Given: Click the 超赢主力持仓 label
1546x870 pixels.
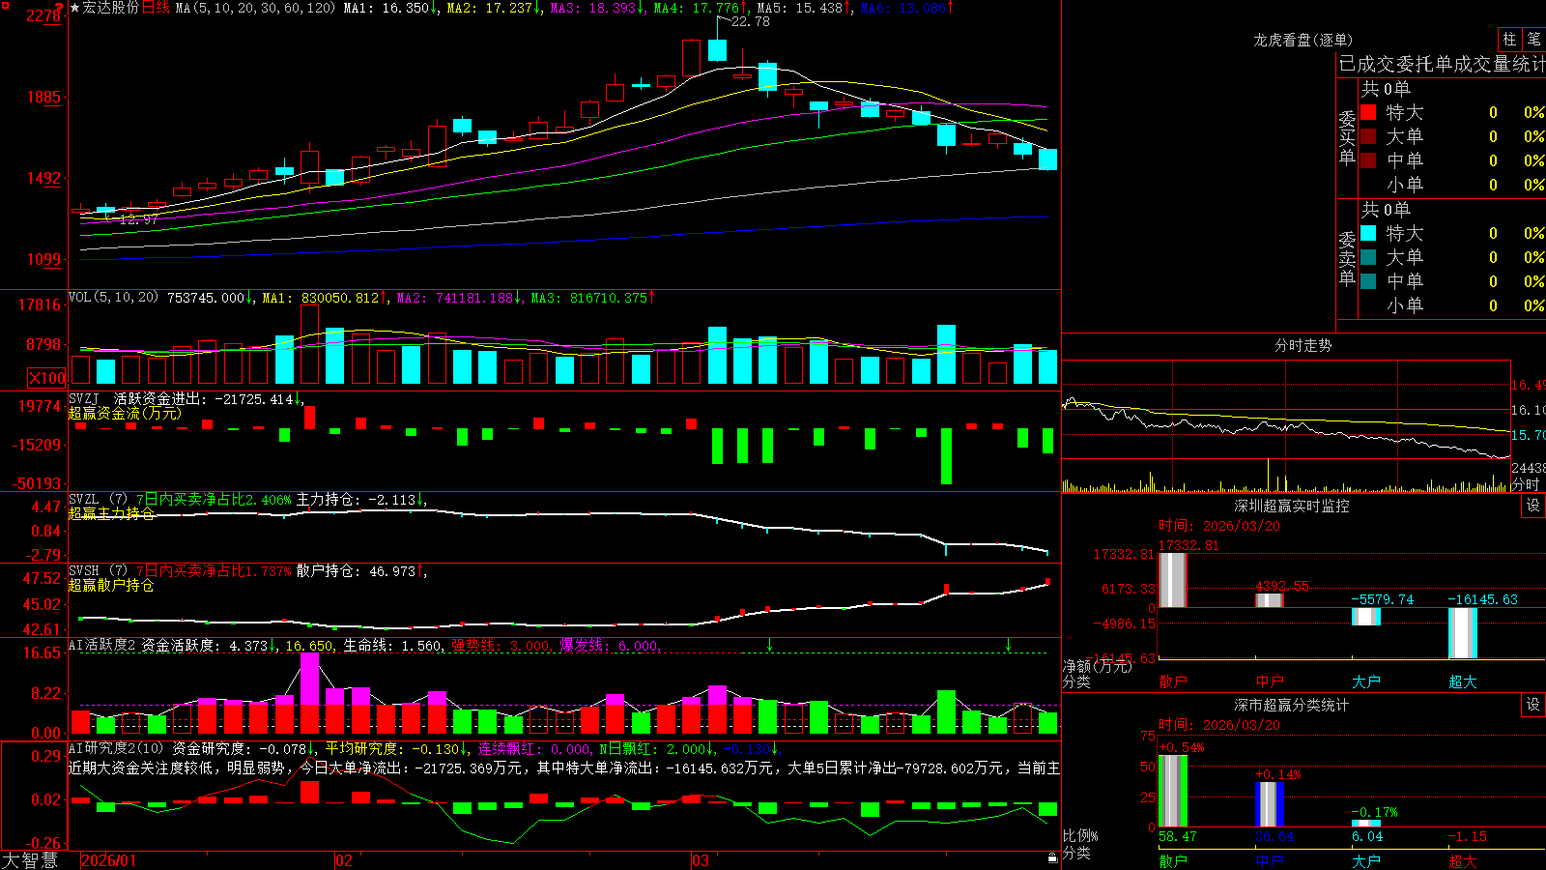Looking at the screenshot, I should 111,513.
